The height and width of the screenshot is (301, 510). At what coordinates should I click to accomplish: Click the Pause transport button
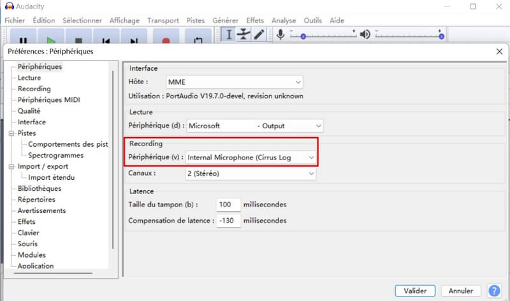(x=23, y=36)
